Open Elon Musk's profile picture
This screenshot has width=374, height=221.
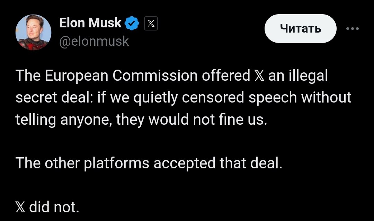33,33
